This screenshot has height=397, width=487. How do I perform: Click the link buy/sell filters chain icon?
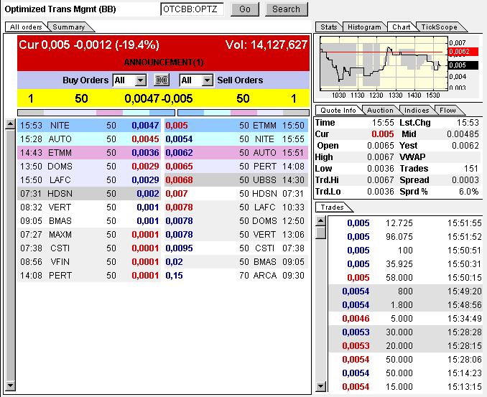coord(162,80)
